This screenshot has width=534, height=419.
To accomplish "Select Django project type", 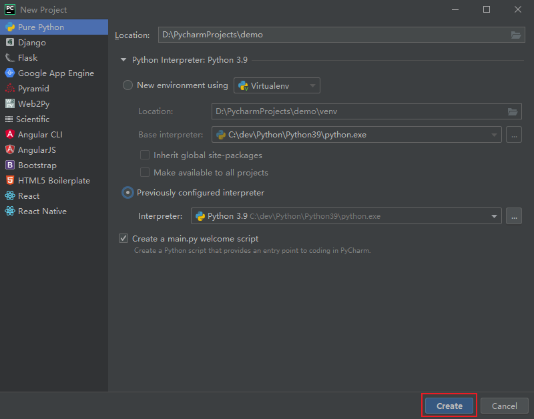I will (x=54, y=42).
